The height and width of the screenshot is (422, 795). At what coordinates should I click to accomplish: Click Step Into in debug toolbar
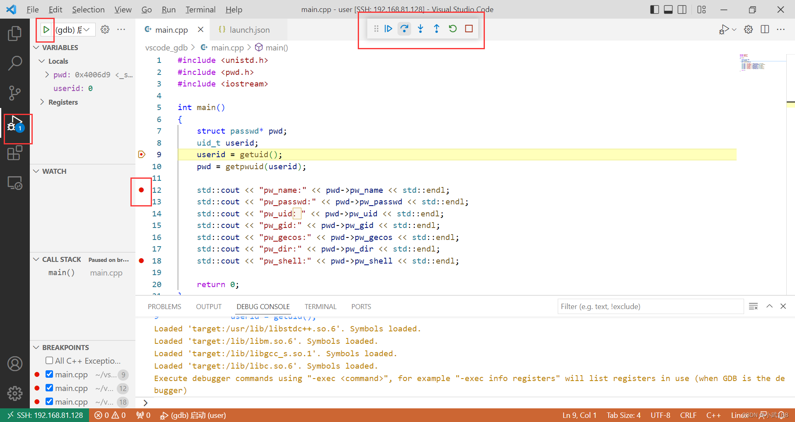click(421, 29)
